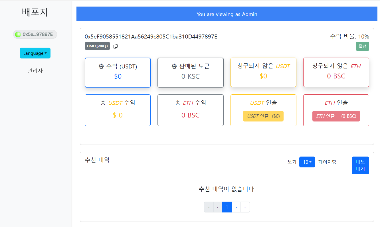This screenshot has height=227, width=380.
Task: Click the green wallet connection status indicator
Action: [x=18, y=34]
